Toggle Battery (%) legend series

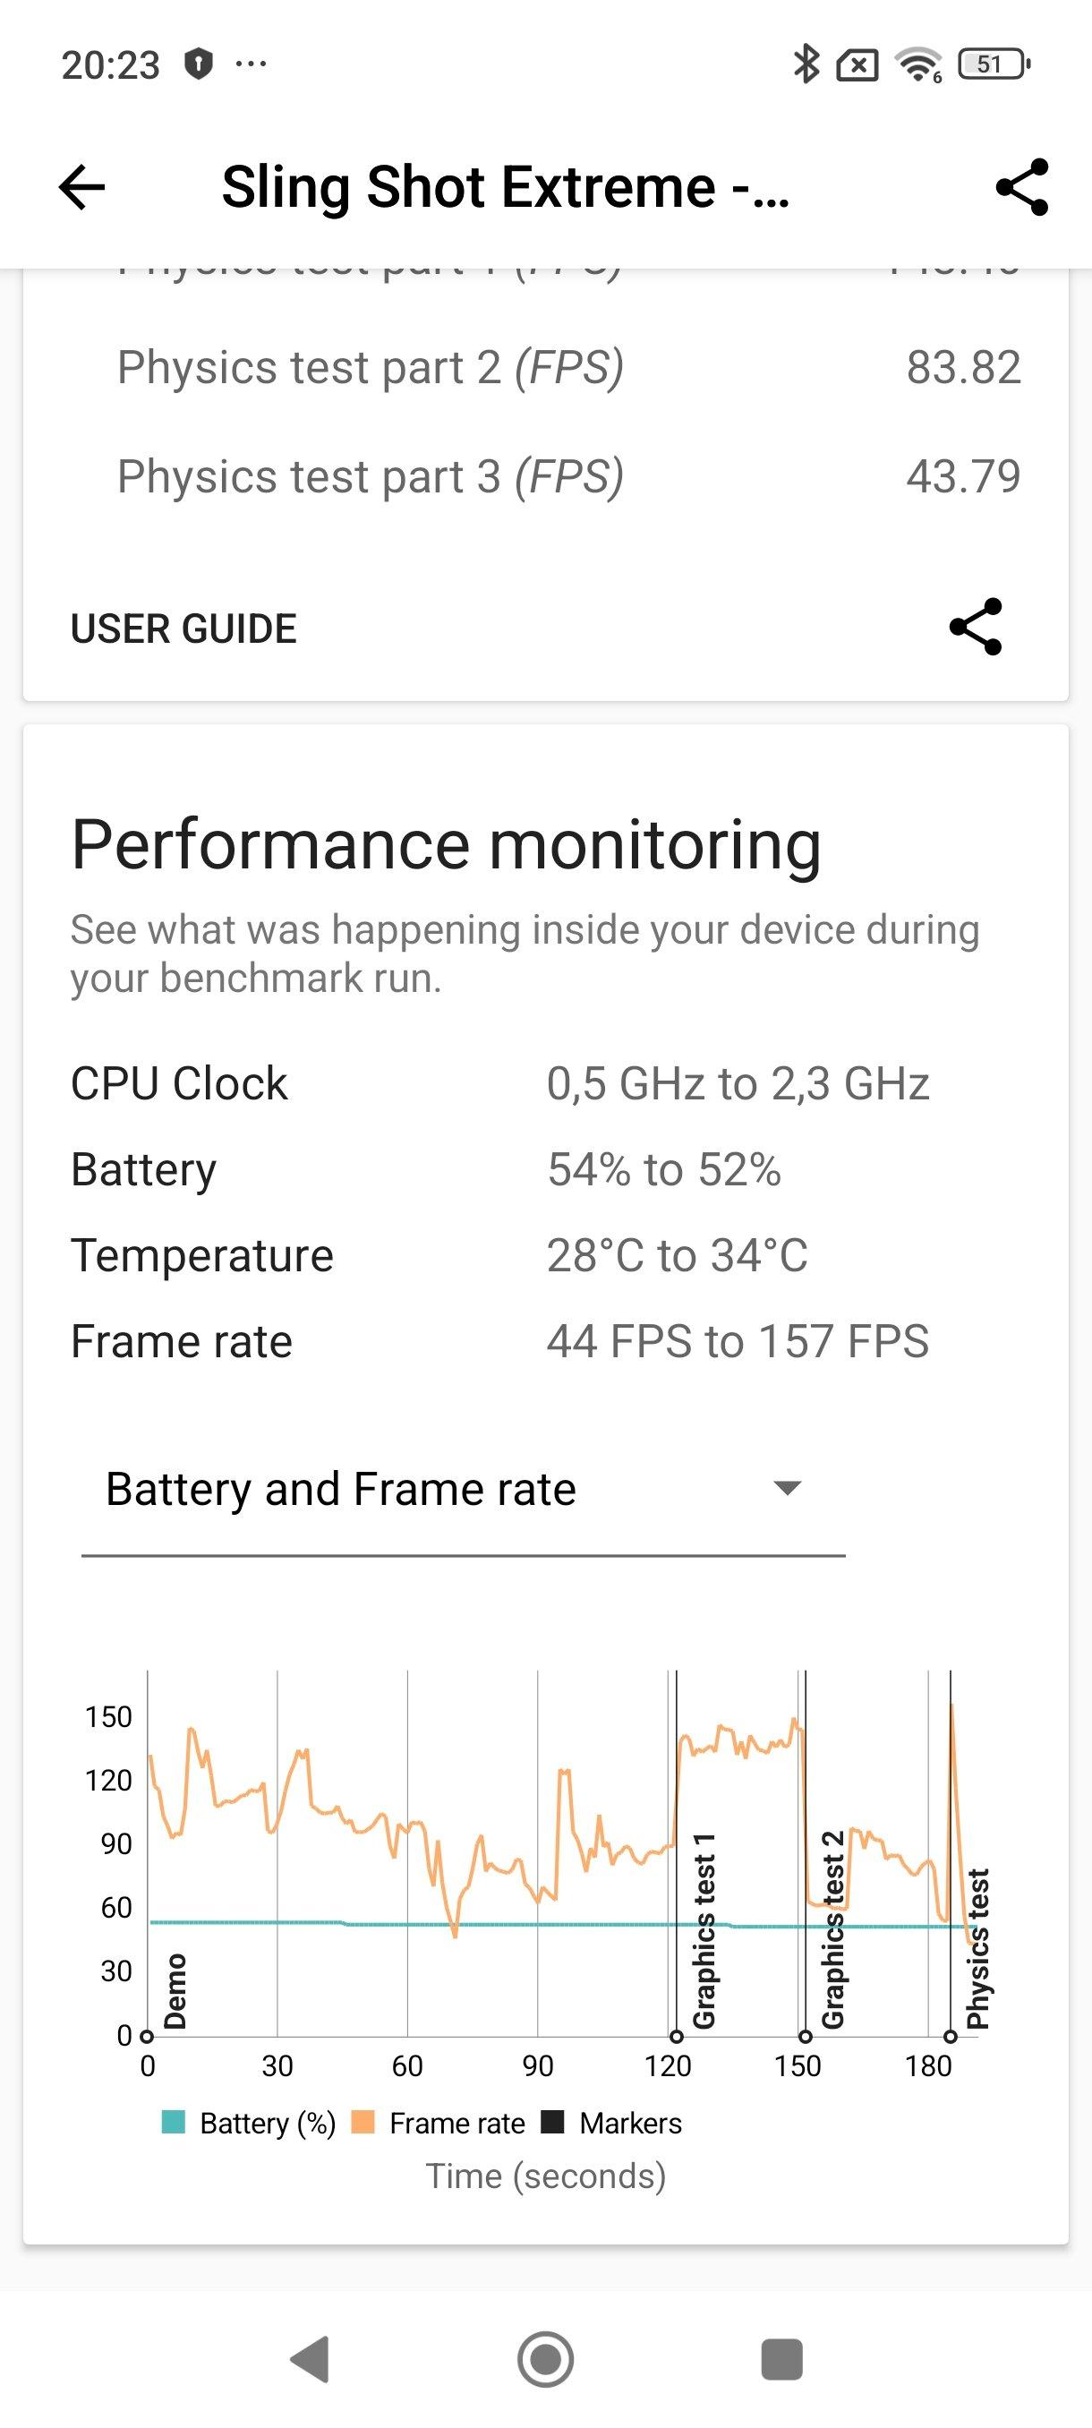pyautogui.click(x=248, y=2123)
